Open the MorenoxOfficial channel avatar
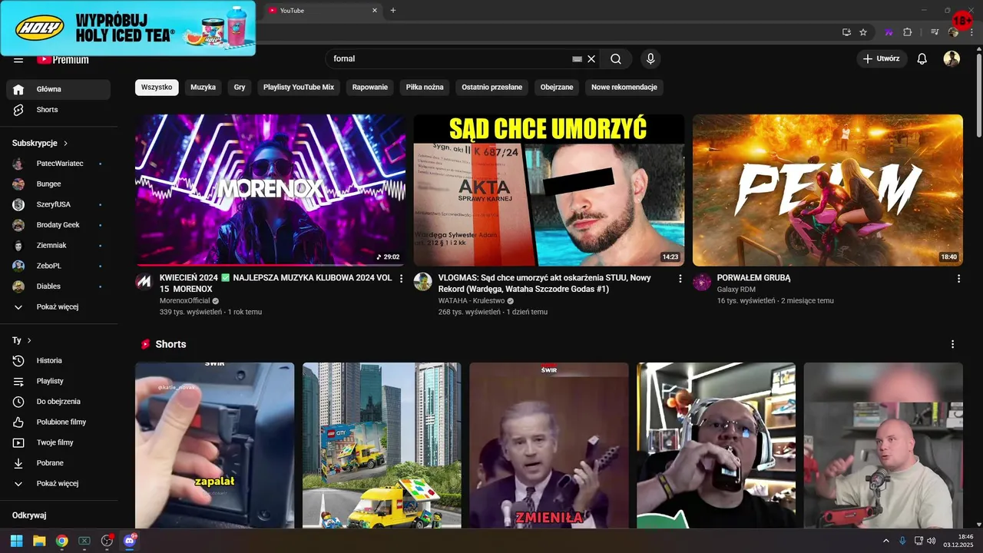The height and width of the screenshot is (553, 983). coord(144,281)
